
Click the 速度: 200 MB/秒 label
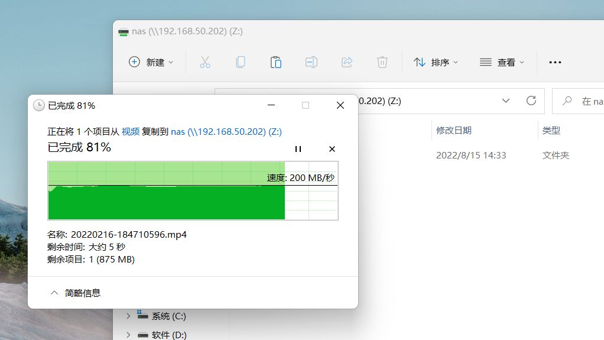[x=300, y=178]
